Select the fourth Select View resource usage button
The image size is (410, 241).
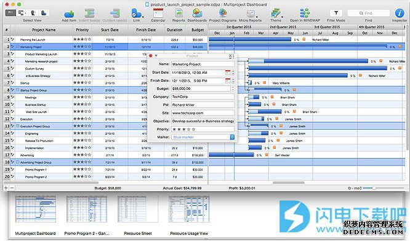click(x=44, y=12)
